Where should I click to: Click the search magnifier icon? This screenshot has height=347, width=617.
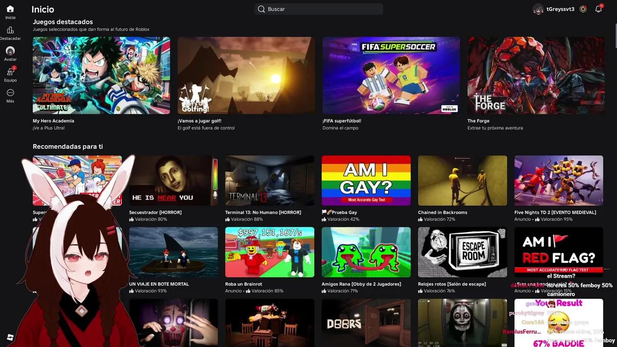click(261, 9)
